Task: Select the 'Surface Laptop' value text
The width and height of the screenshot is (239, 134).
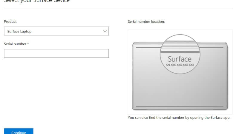Action: click(x=19, y=31)
